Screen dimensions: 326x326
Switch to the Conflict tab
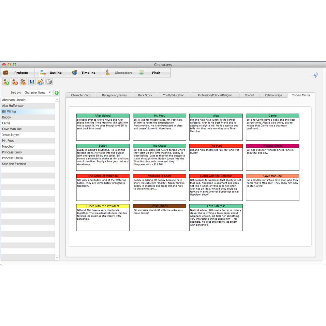(249, 95)
